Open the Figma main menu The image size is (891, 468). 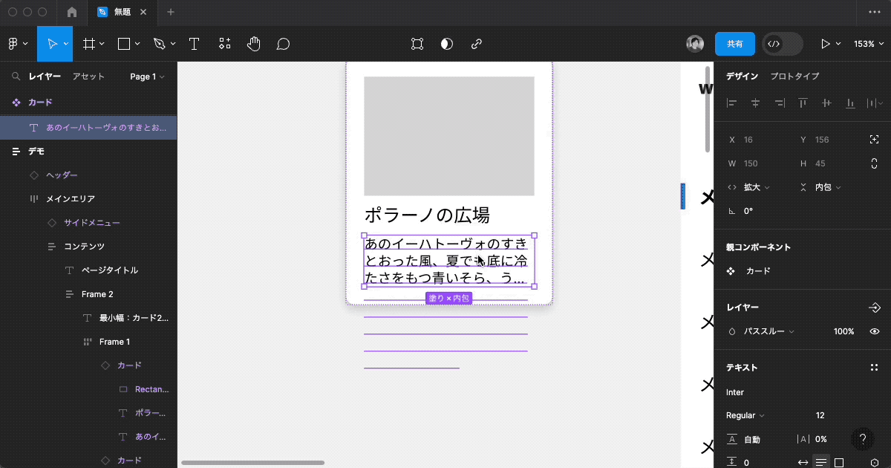click(17, 44)
